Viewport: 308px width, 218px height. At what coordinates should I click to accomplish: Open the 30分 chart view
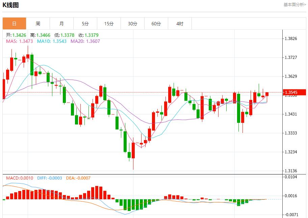pyautogui.click(x=132, y=23)
